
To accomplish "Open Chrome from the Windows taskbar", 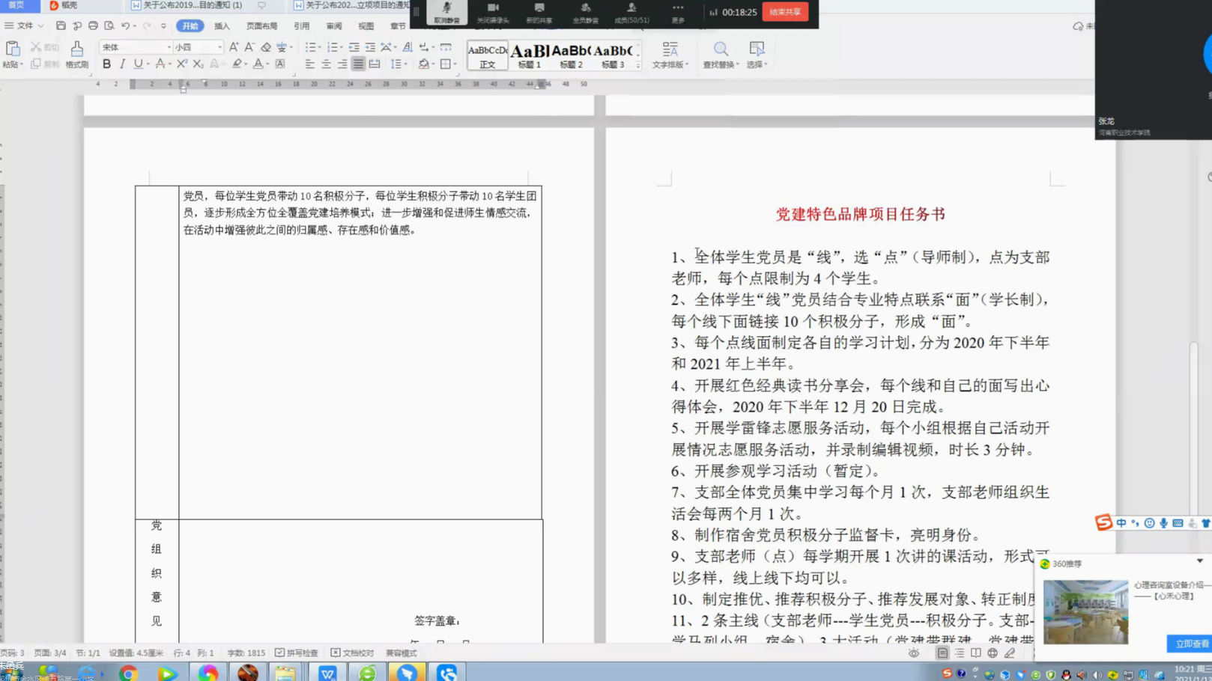I will click(x=128, y=673).
